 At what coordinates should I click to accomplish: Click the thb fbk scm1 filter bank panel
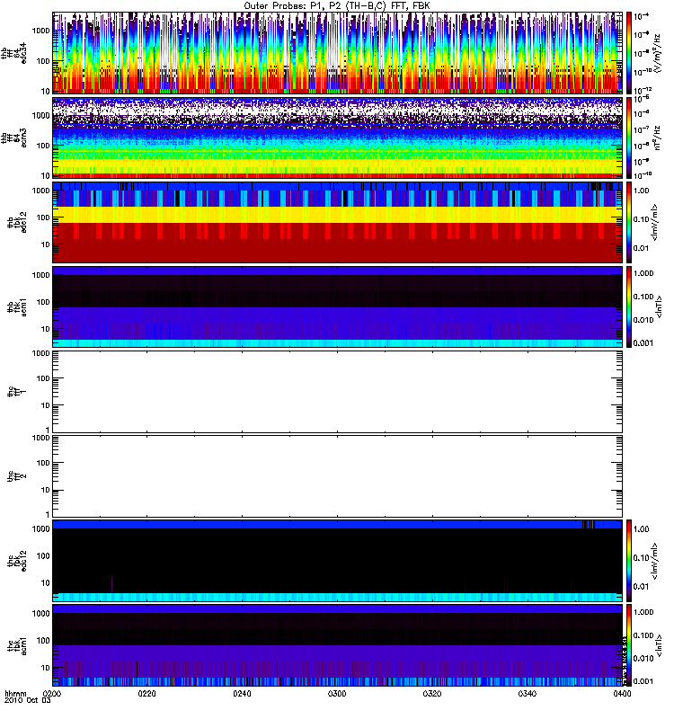(338, 306)
